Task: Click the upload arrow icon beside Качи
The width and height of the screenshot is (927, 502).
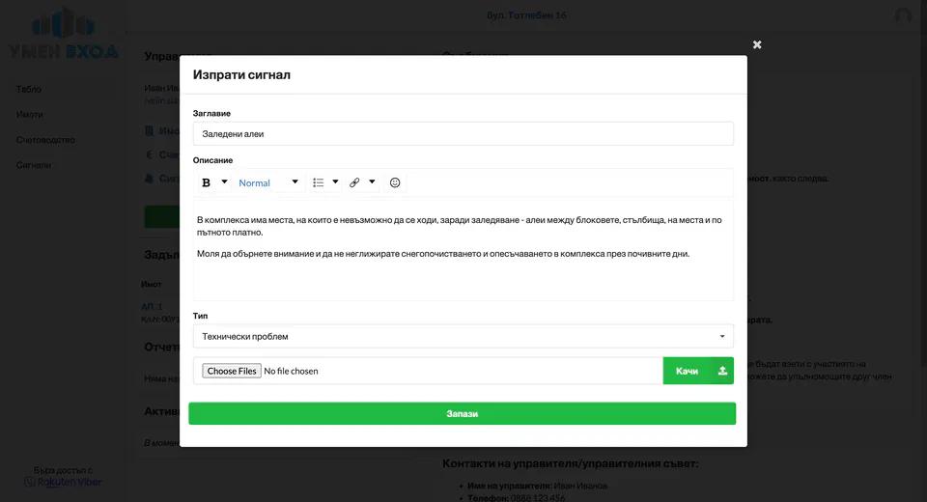Action: [x=722, y=371]
